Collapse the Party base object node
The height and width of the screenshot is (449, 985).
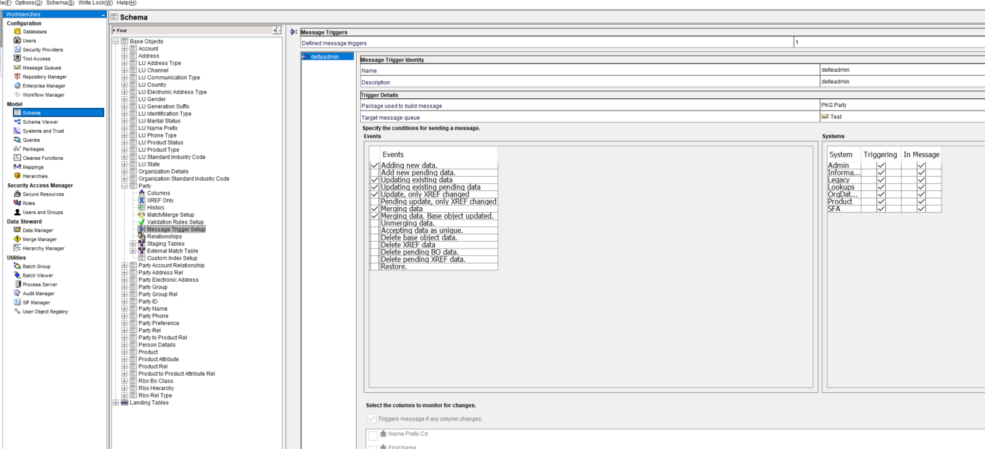point(124,186)
